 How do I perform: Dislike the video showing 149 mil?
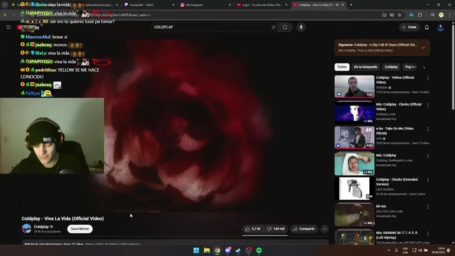tap(276, 229)
